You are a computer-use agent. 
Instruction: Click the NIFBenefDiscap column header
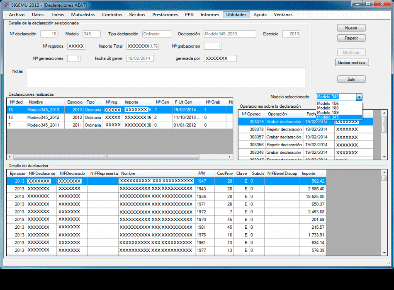tap(282, 174)
